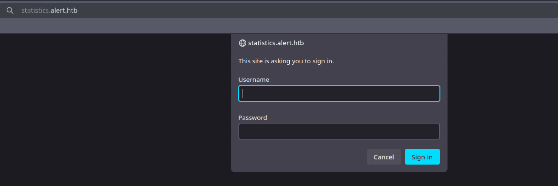Click the globe icon in sign-in dialog
The width and height of the screenshot is (558, 186).
pos(242,43)
